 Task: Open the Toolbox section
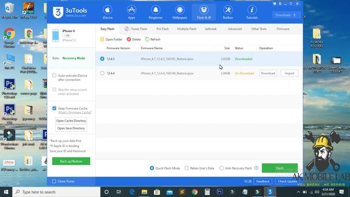click(x=228, y=12)
